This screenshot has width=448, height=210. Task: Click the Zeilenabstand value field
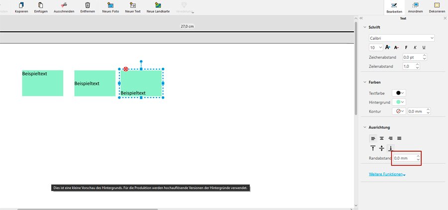409,66
